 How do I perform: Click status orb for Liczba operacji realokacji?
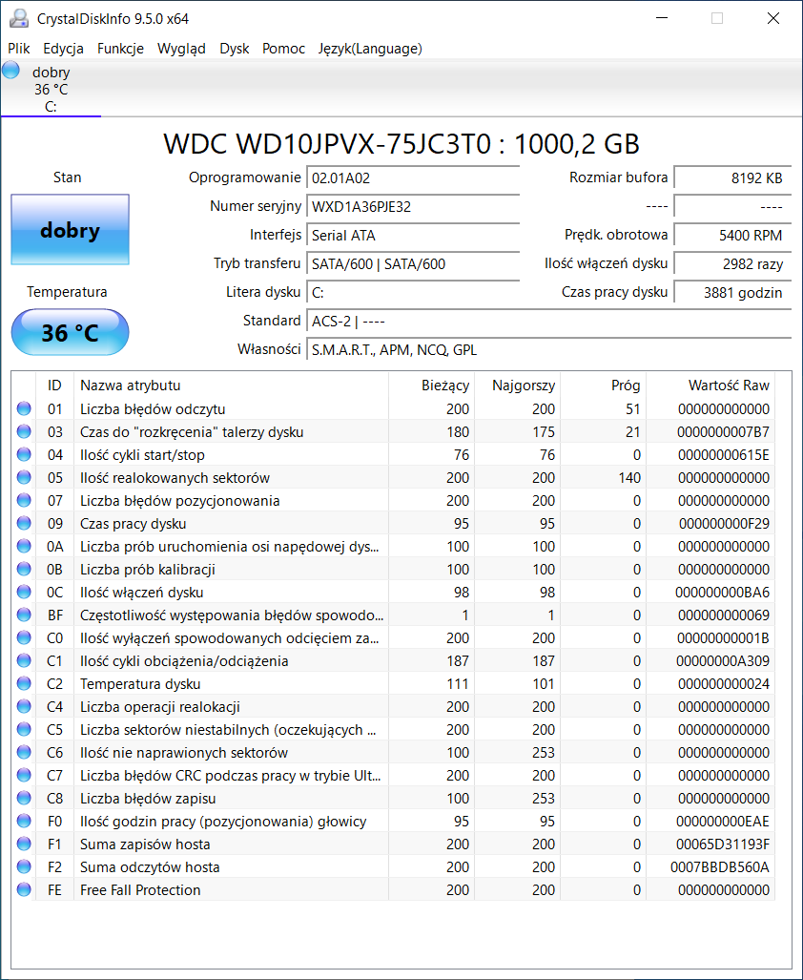(24, 707)
